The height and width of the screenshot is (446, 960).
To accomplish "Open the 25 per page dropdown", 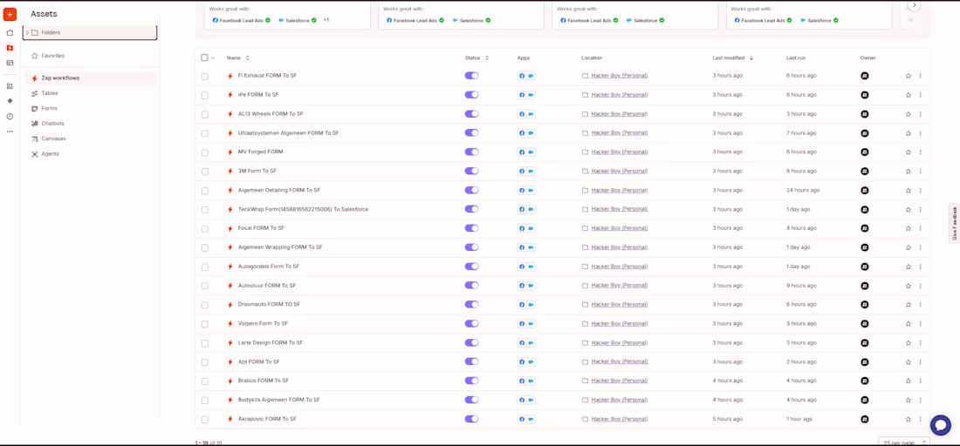I will pos(903,441).
